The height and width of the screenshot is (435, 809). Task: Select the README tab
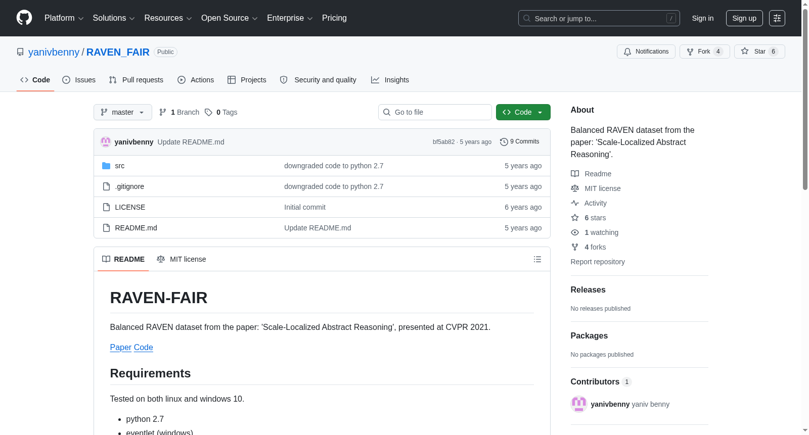click(123, 259)
